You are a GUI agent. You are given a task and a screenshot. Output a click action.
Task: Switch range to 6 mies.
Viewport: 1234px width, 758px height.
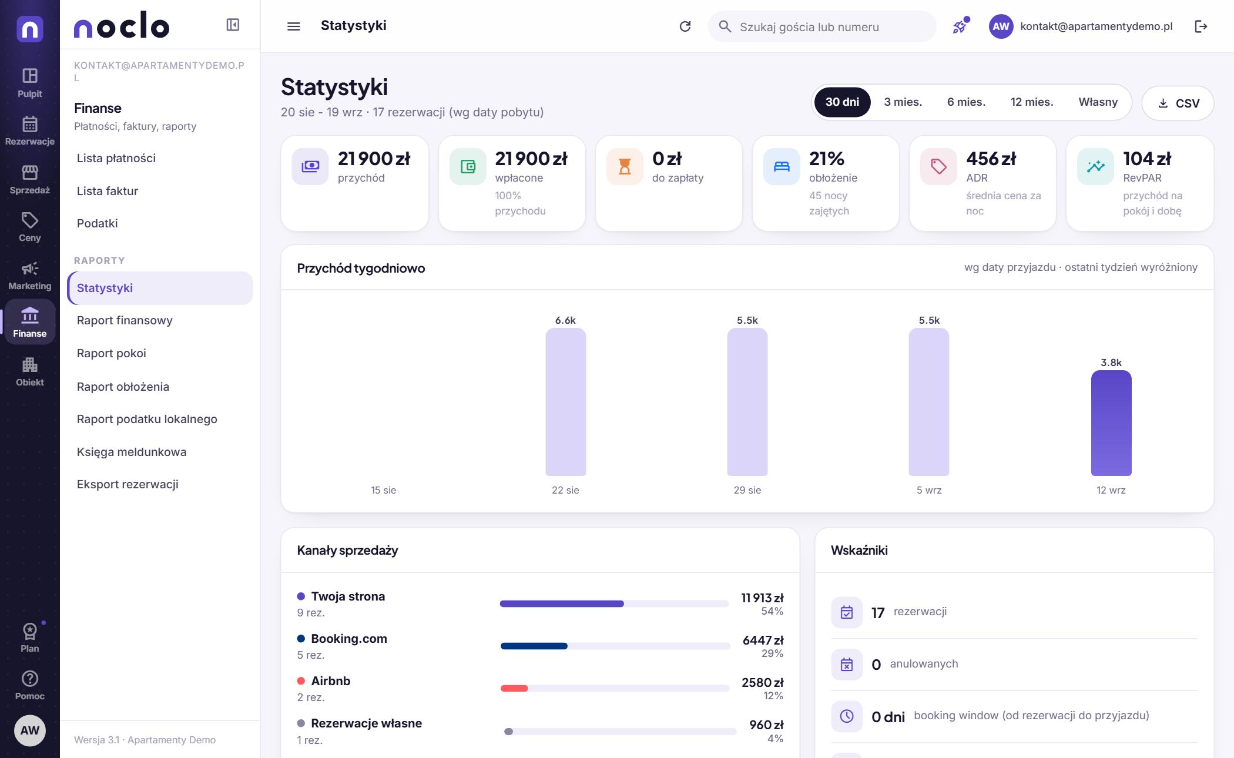[x=966, y=102]
